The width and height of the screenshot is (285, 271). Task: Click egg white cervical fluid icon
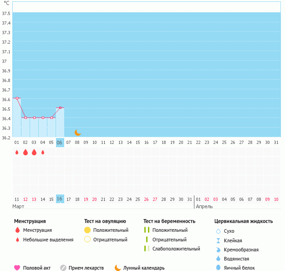pos(218,268)
